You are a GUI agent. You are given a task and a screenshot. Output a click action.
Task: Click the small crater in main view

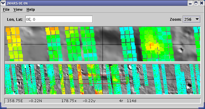click(x=181, y=50)
